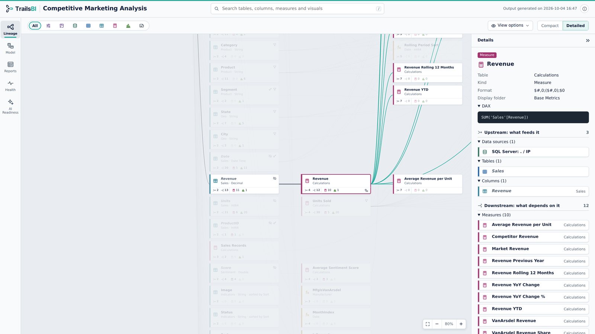
Task: Collapse the Measures (10) group
Action: point(494,215)
